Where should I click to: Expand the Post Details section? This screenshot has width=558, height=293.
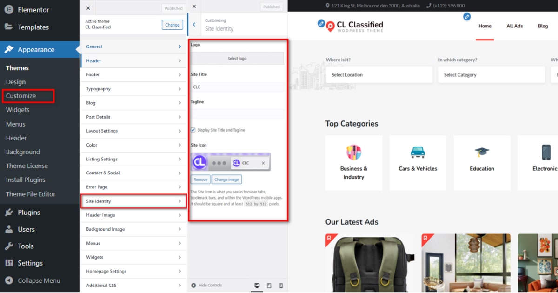point(133,117)
